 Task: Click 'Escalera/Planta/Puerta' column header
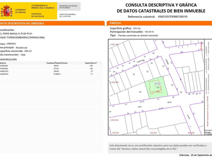[x=57, y=63]
